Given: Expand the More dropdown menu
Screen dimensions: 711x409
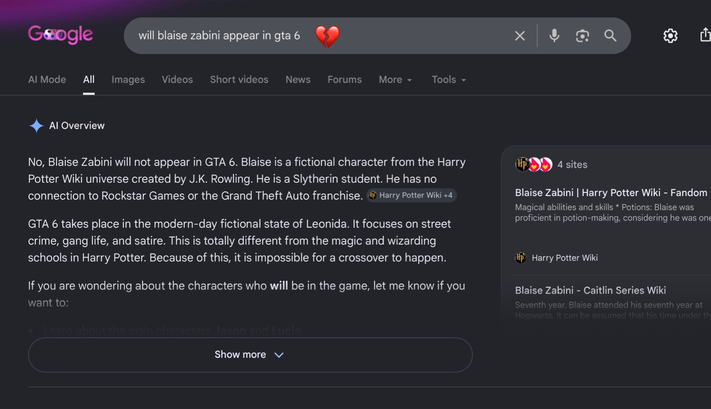Looking at the screenshot, I should pos(395,80).
